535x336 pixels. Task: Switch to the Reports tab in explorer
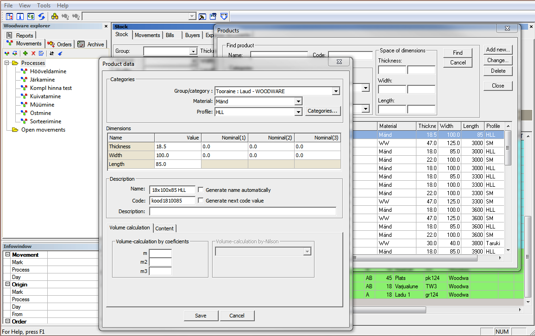point(20,36)
